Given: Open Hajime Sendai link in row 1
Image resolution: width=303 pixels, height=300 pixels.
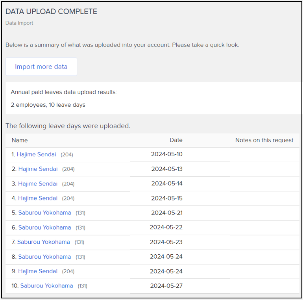Looking at the screenshot, I should 36,154.
